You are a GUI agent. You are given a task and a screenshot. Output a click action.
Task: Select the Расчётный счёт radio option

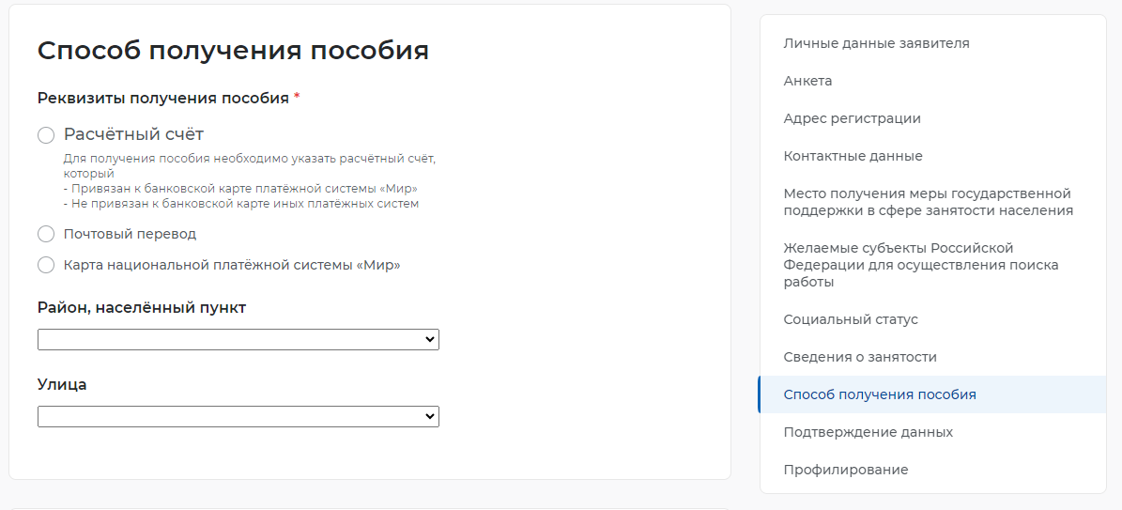click(x=46, y=135)
